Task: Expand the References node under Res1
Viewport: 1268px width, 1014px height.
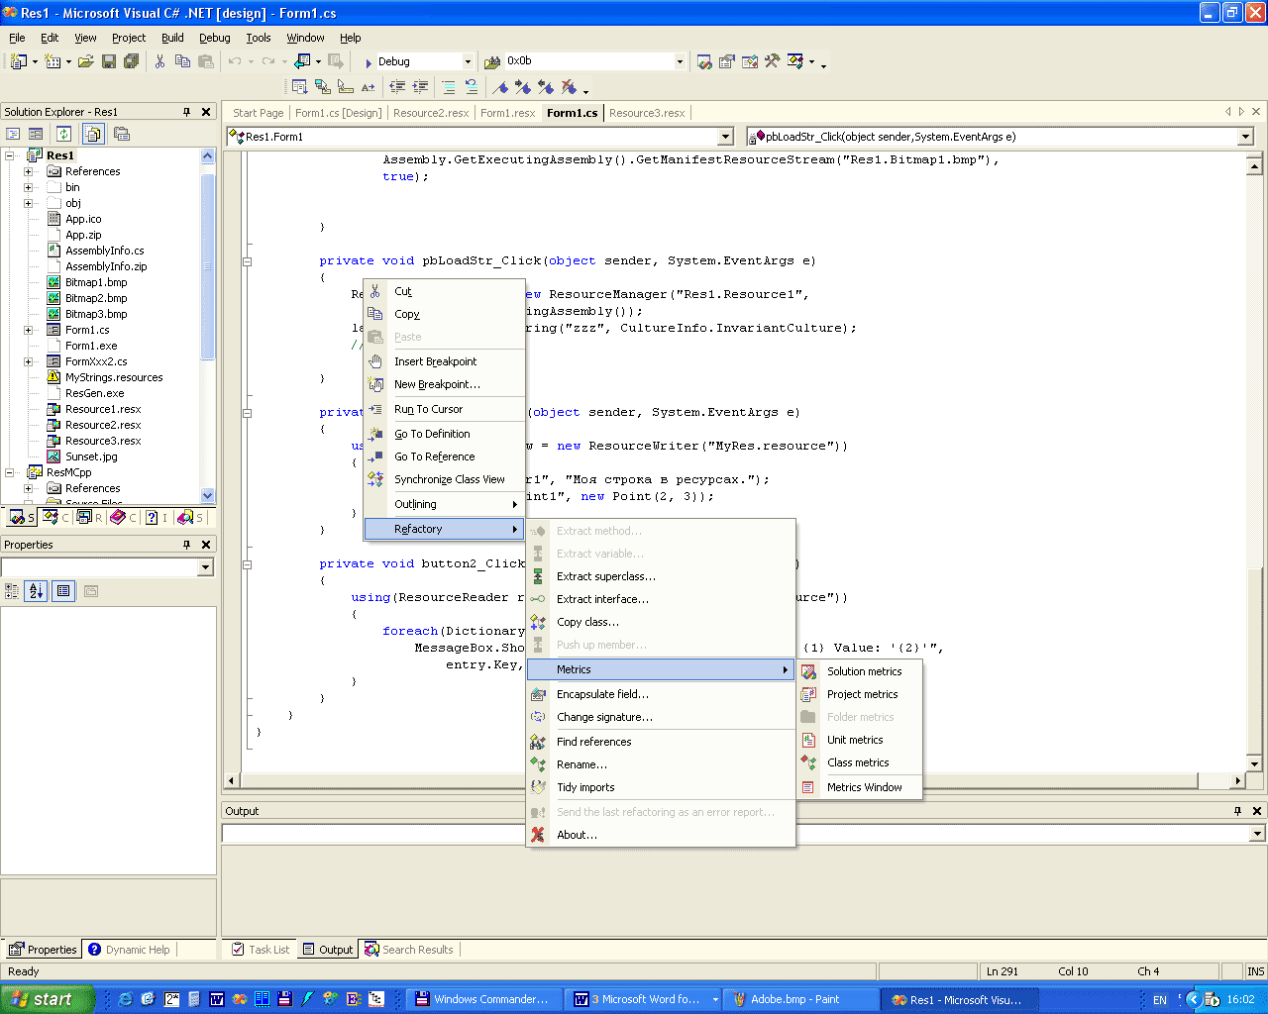Action: tap(29, 171)
